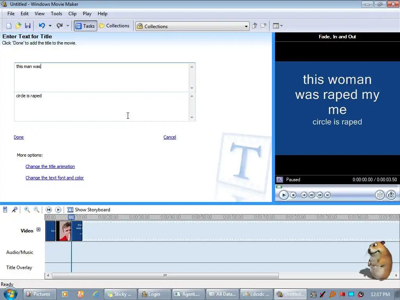Stop the preview playback
The height and width of the screenshot is (300, 400).
point(293,195)
